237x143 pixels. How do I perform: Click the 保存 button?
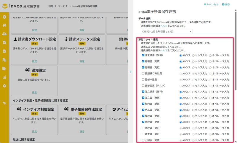(x=226, y=4)
